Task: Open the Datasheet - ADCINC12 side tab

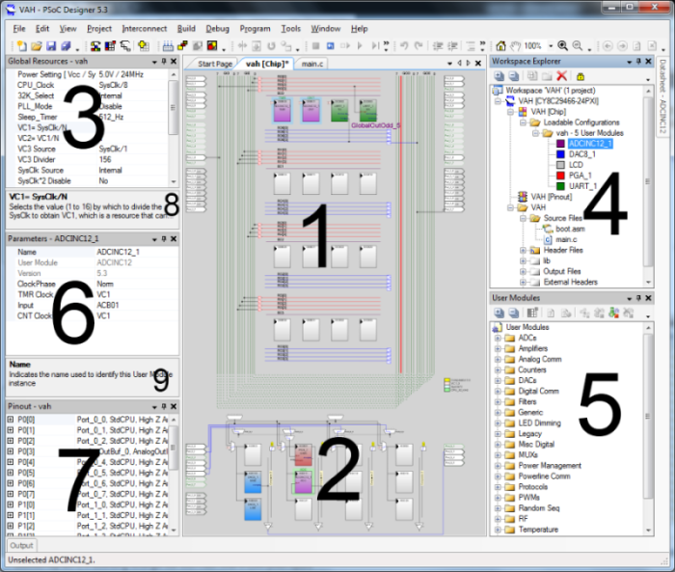Action: point(662,96)
